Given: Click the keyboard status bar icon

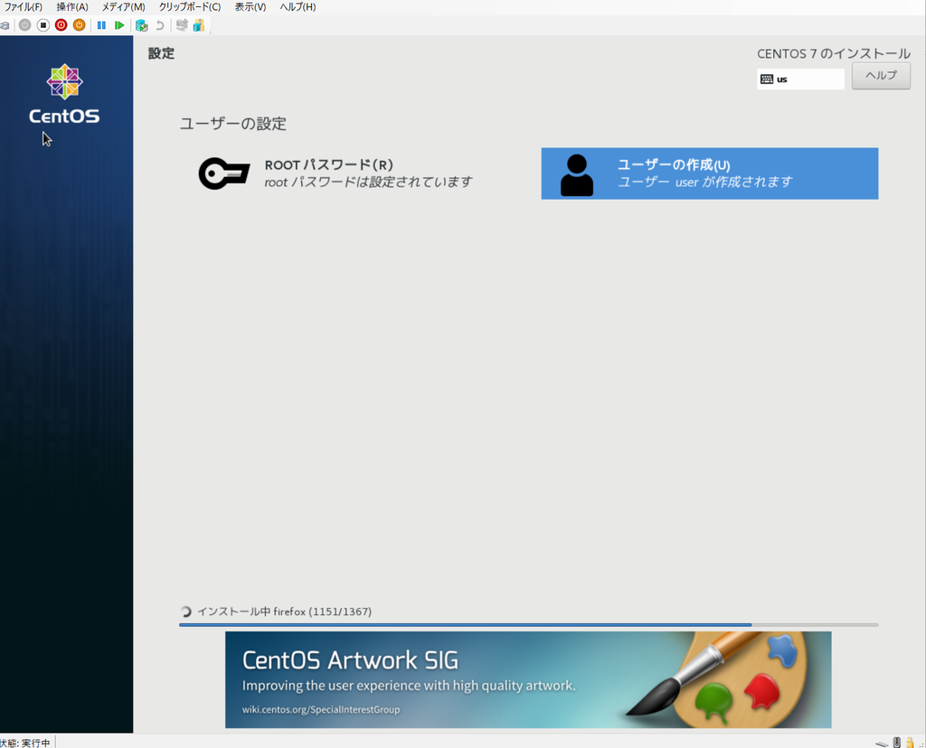Looking at the screenshot, I should click(882, 743).
